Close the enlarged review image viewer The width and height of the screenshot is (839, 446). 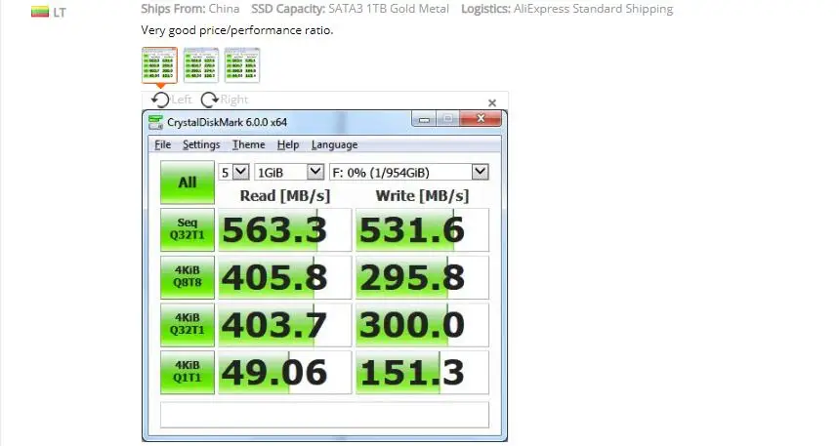tap(492, 102)
